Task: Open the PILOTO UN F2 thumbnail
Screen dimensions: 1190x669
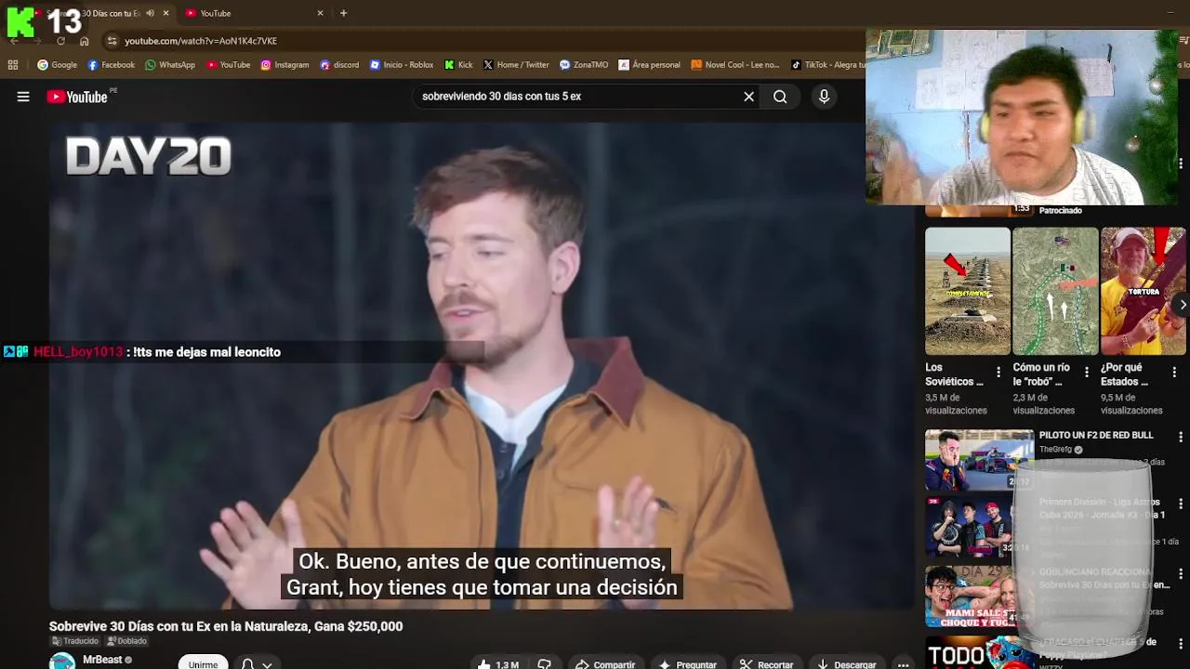Action: 979,459
